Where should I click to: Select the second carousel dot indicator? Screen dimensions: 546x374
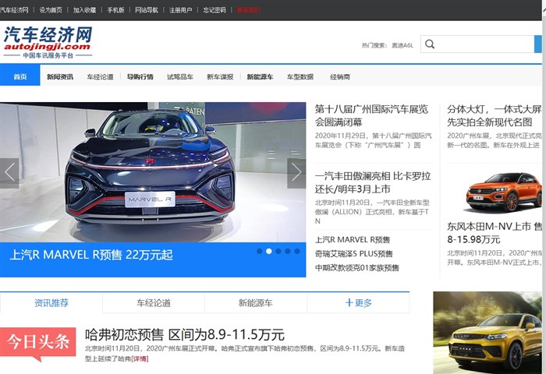click(x=269, y=251)
